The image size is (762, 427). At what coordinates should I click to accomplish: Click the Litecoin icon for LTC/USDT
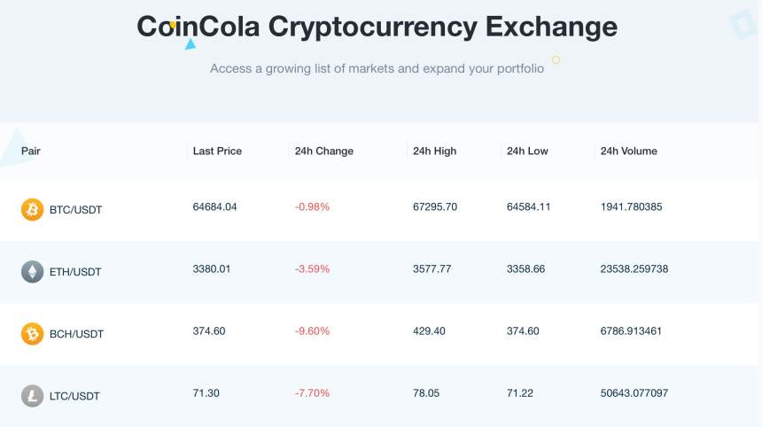click(x=32, y=396)
